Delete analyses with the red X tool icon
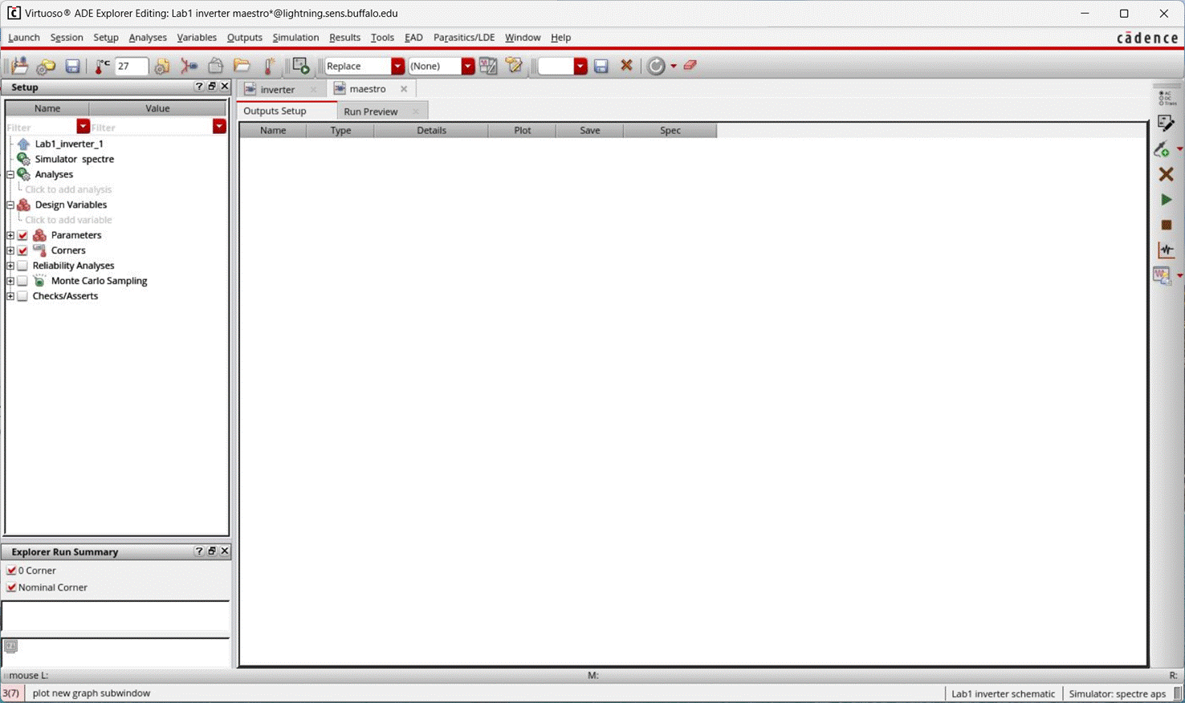This screenshot has width=1185, height=703. 1166,174
